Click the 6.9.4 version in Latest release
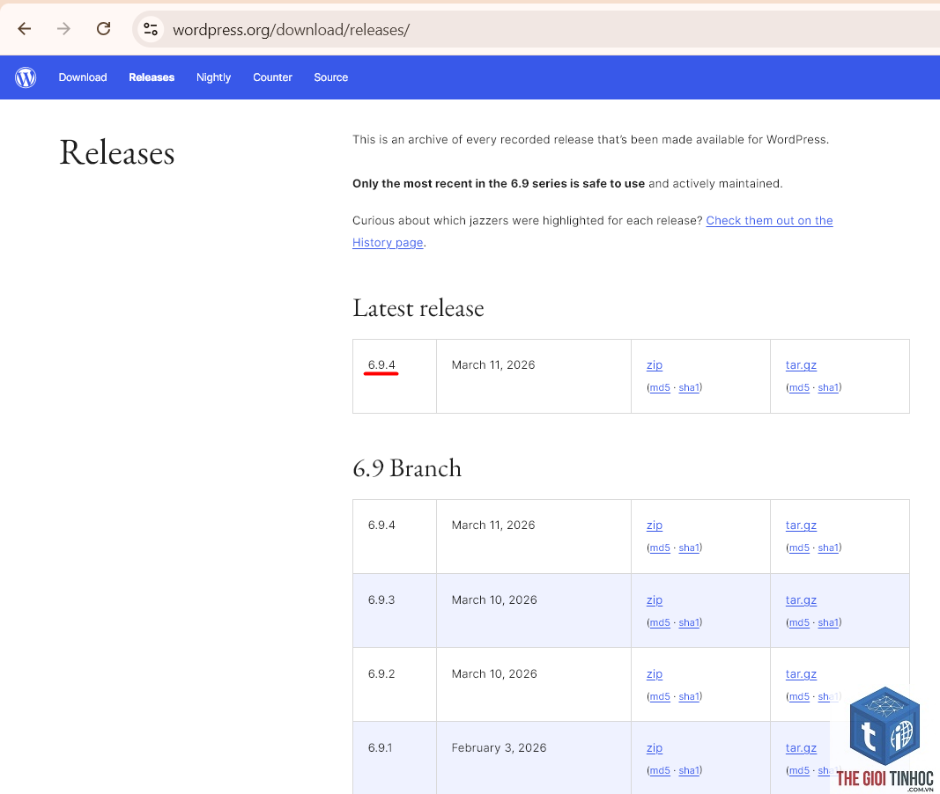 (381, 365)
